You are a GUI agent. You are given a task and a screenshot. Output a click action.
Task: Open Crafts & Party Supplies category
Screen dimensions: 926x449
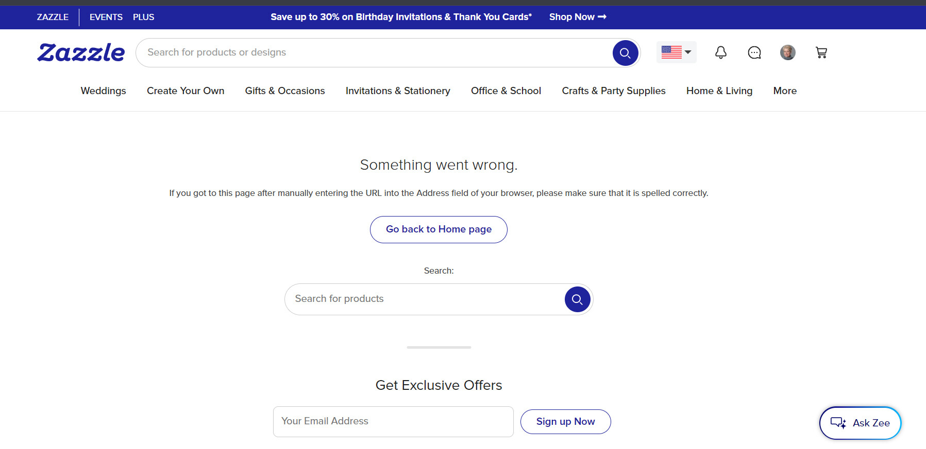tap(614, 91)
